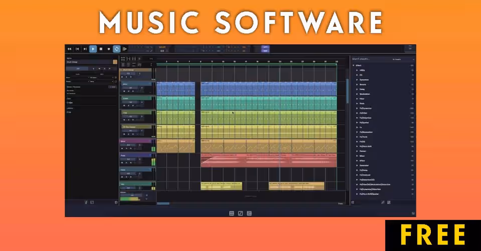Click the link icon below the plugin browser
Screen dimensions: 481x251
[x=383, y=202]
